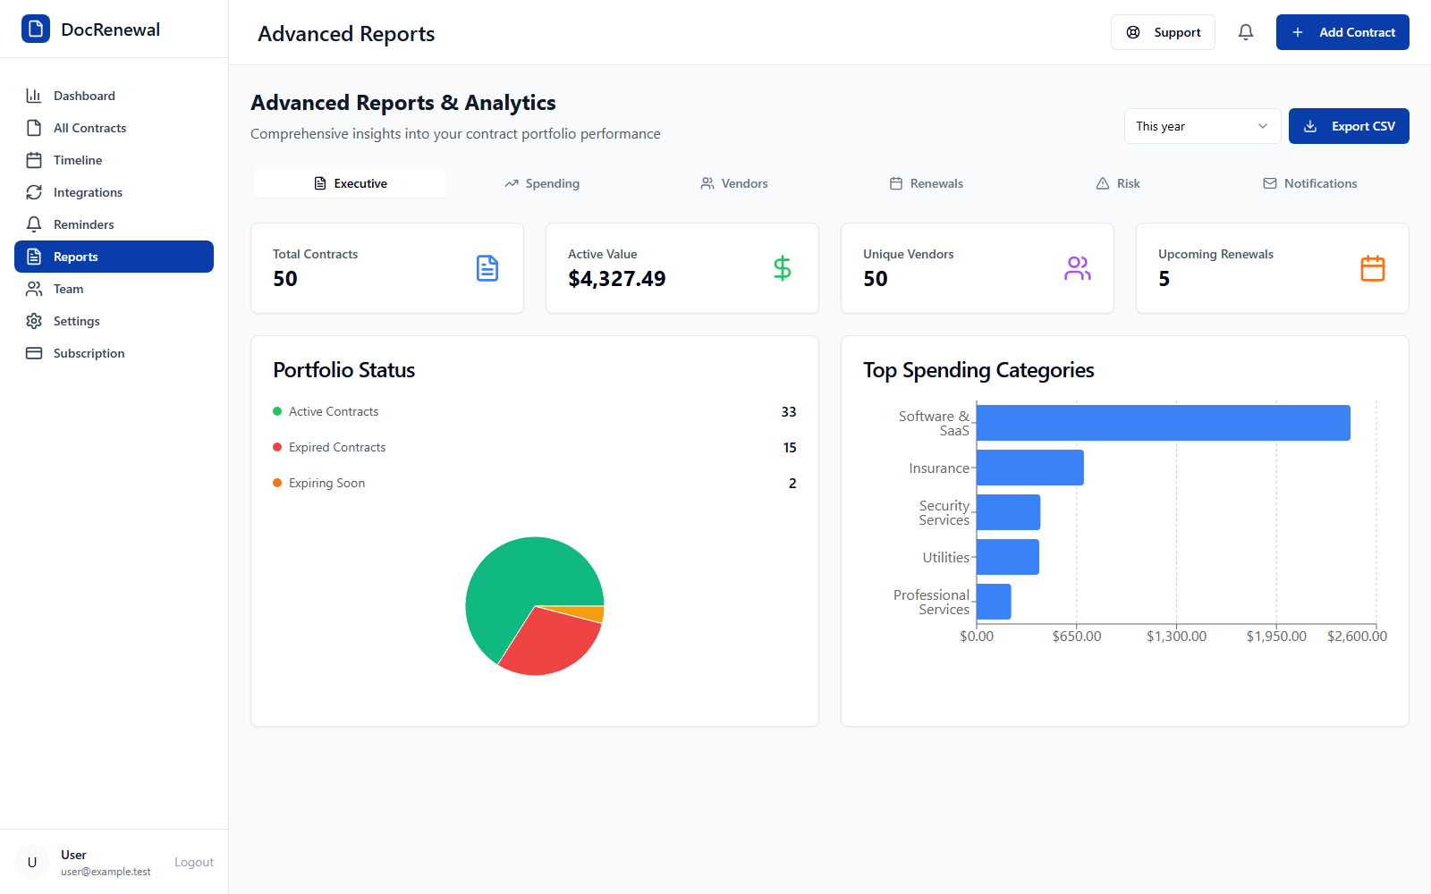Click the Upcoming Renewals calendar icon
This screenshot has height=894, width=1431.
[1373, 268]
